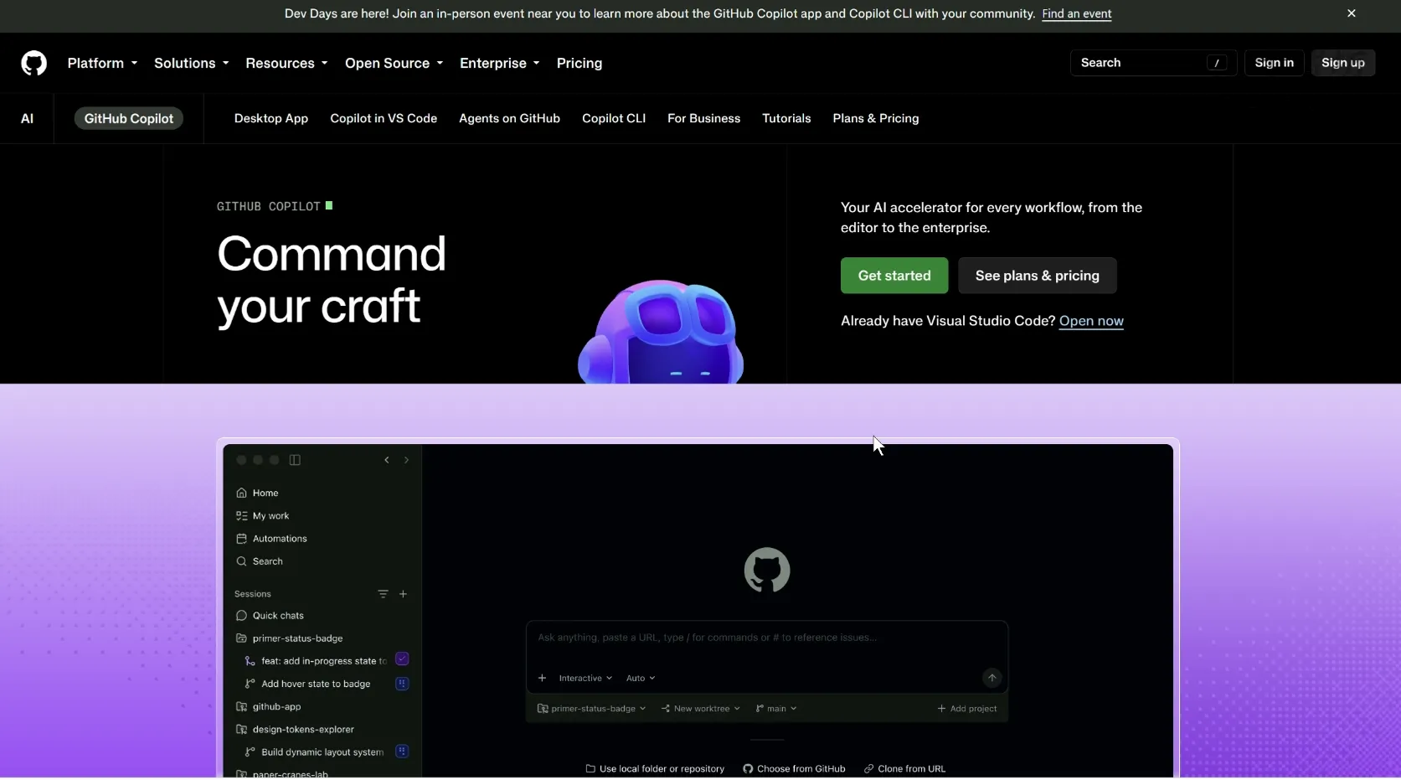
Task: Click the forward chevron in app preview
Action: pos(407,460)
